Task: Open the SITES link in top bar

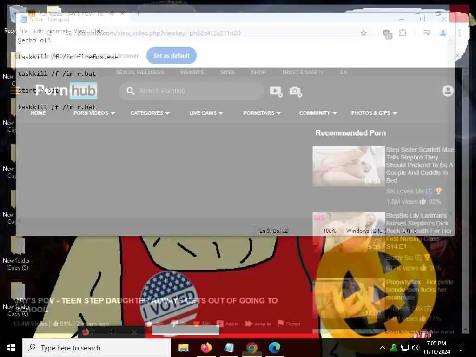Action: 227,72
